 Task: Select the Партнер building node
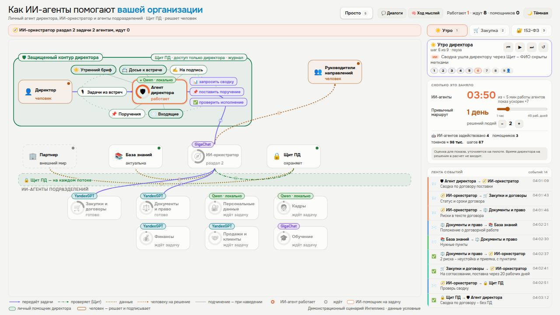click(x=49, y=156)
